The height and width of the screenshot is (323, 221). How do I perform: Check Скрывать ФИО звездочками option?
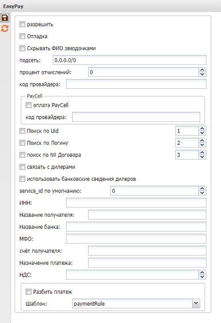(22, 48)
